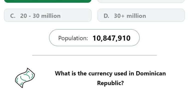Click the word "Dominican" in the question

pos(151,73)
